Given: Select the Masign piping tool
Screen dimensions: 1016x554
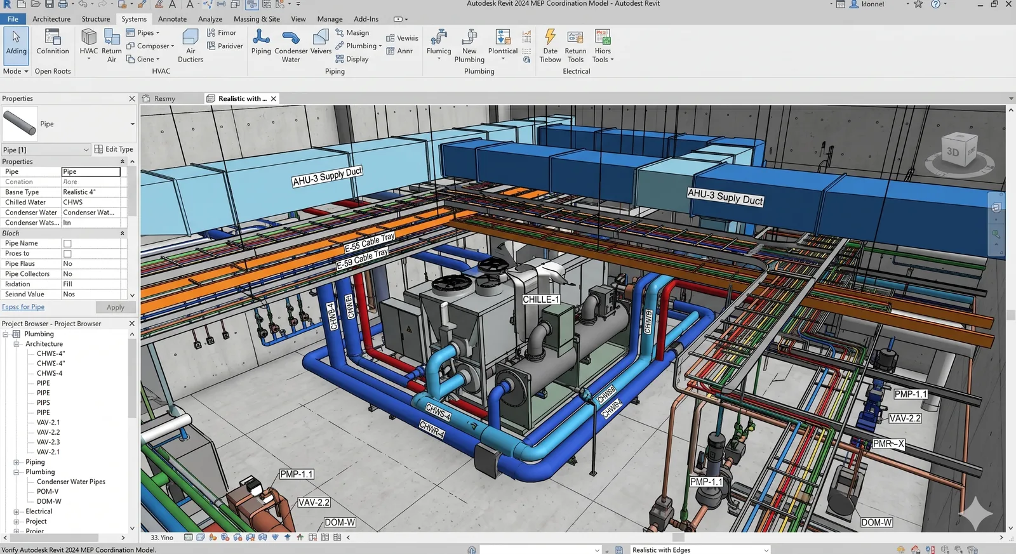Looking at the screenshot, I should click(x=352, y=32).
